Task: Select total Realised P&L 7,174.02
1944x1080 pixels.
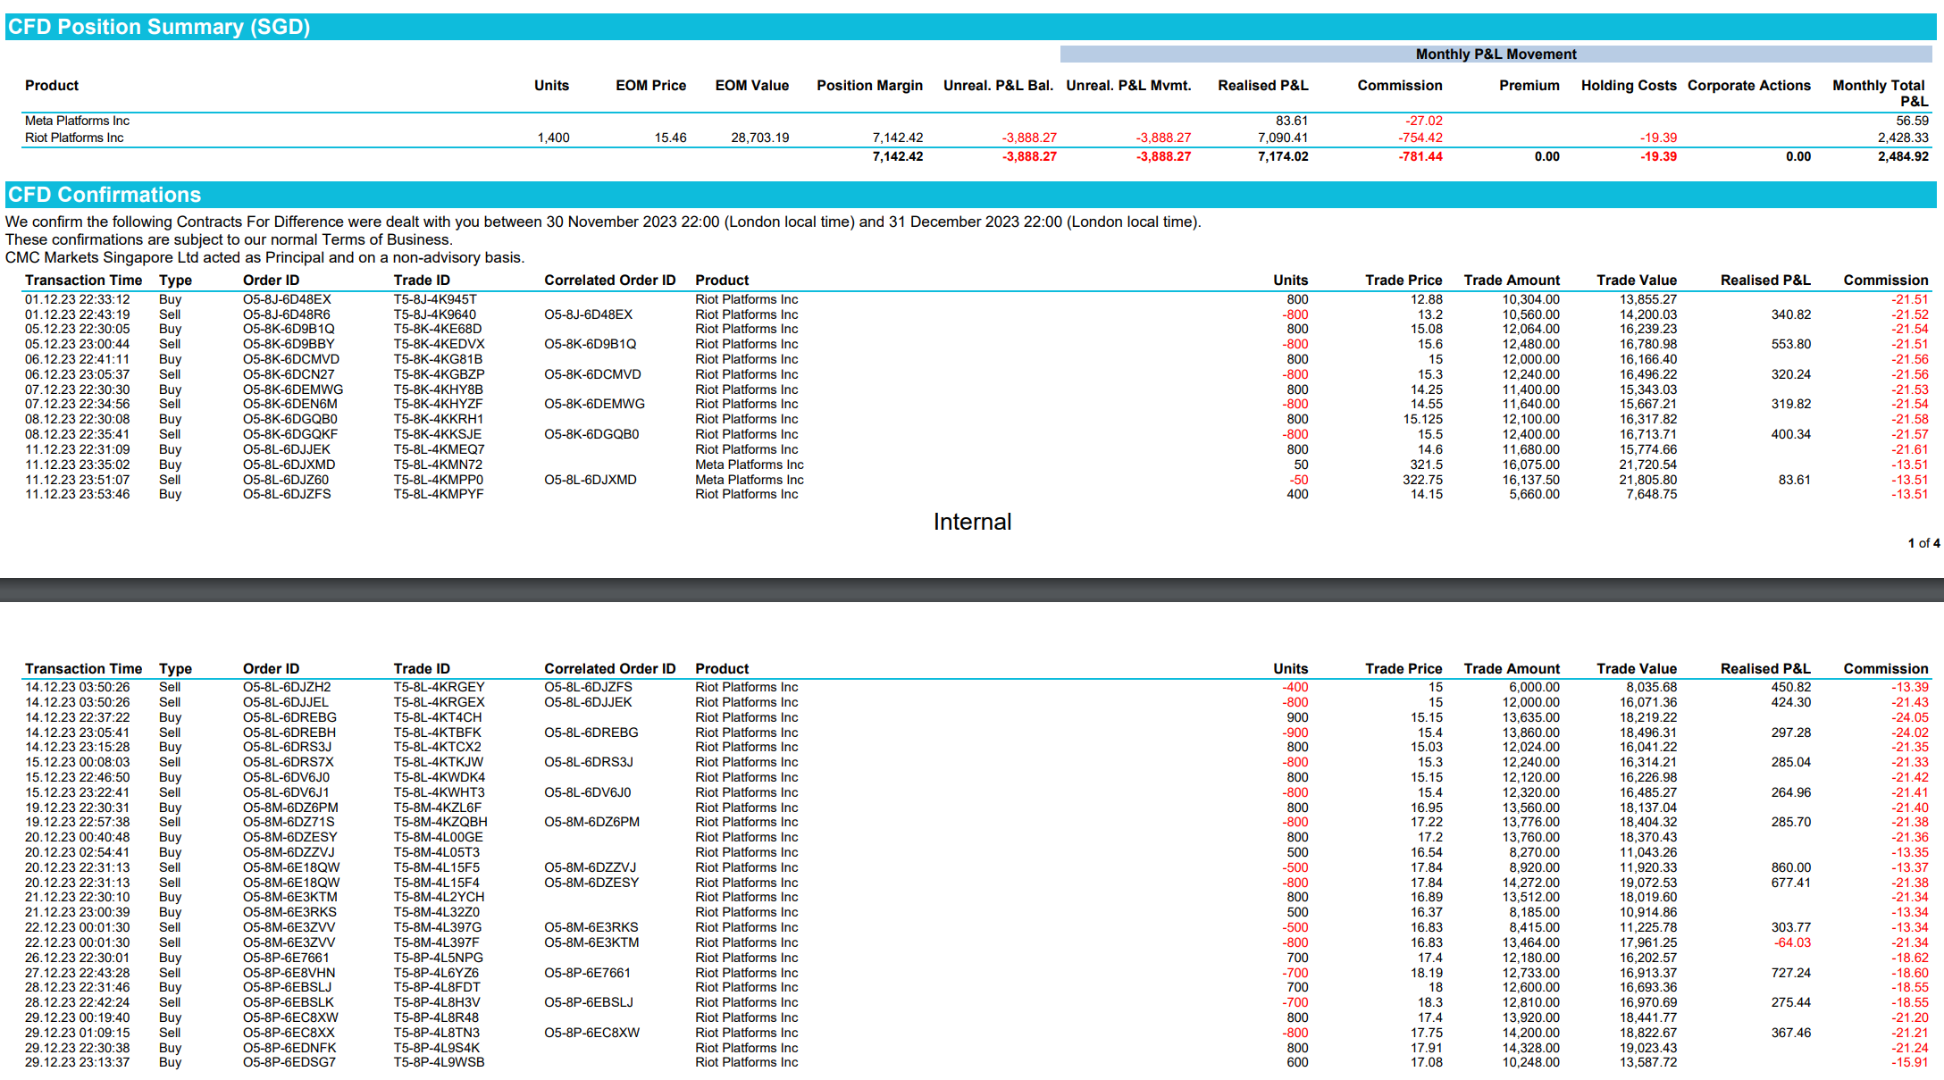Action: tap(1283, 156)
